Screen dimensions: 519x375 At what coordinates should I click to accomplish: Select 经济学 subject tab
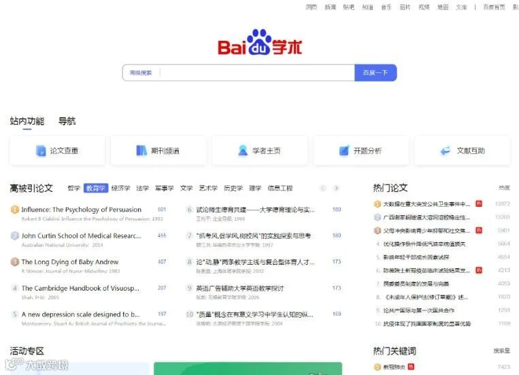[120, 188]
